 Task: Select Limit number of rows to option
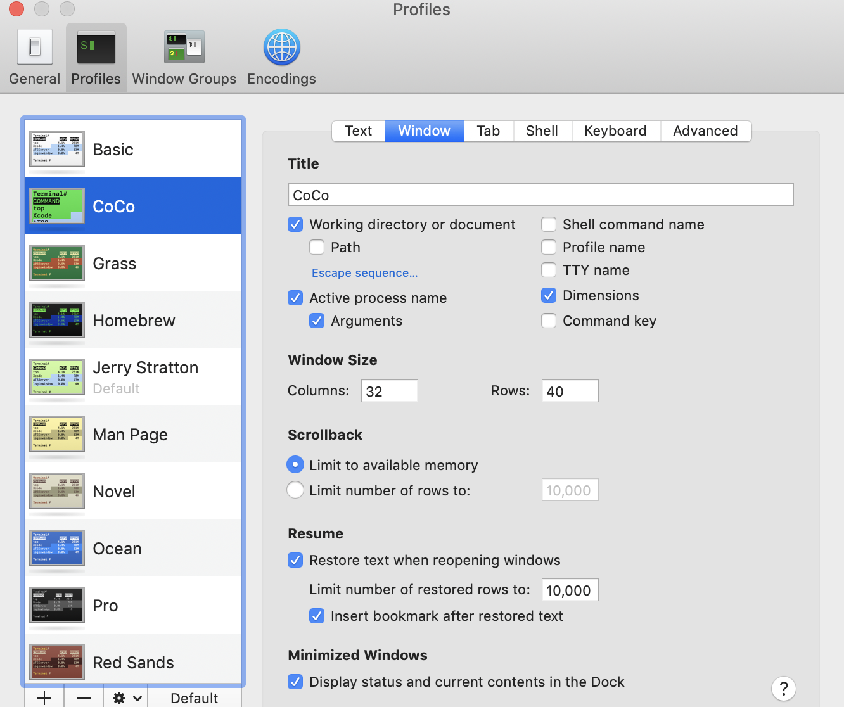[295, 490]
